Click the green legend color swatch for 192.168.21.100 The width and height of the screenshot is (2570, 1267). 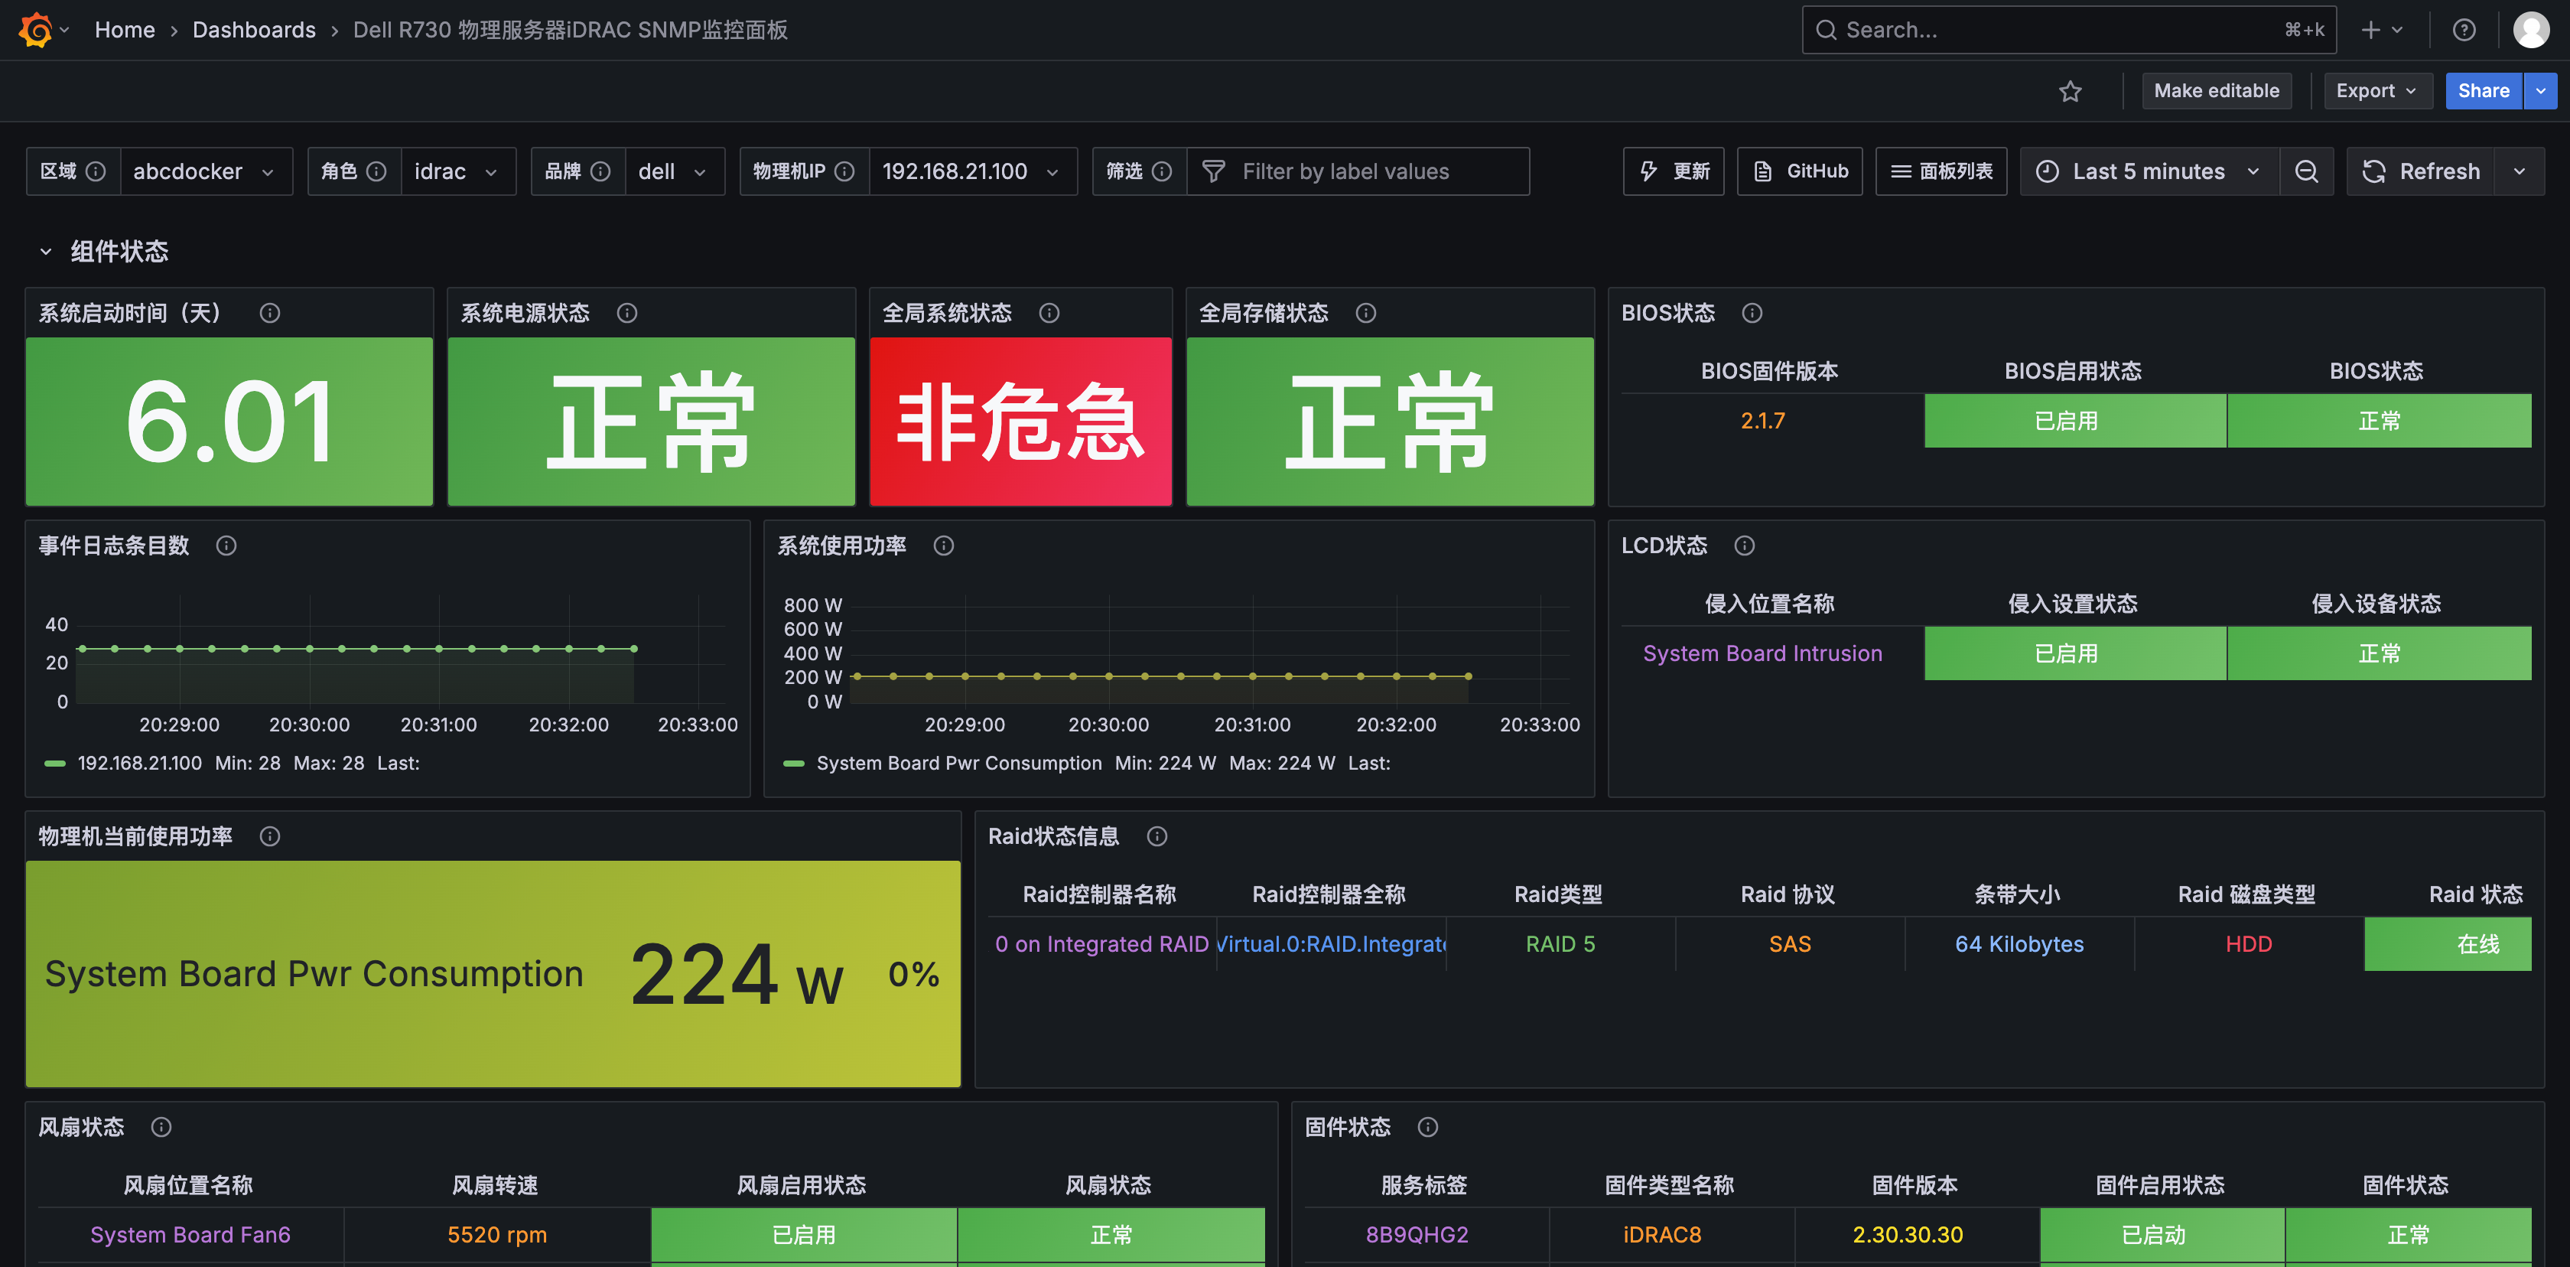click(x=55, y=762)
